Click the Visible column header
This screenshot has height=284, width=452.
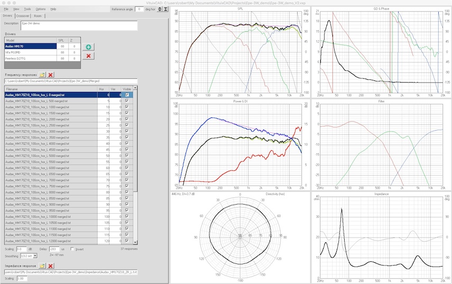coord(127,89)
